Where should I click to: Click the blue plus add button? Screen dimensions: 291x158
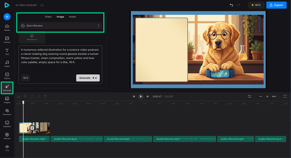coord(7,17)
